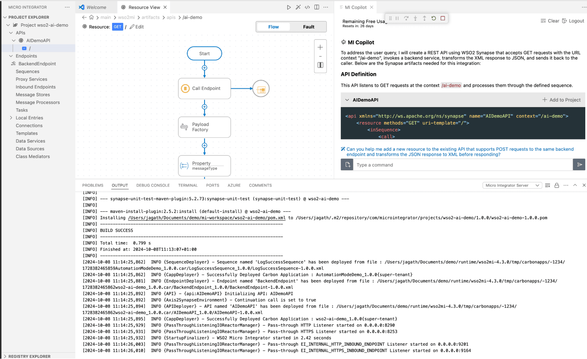Switch to the TERMINAL panel tab
This screenshot has height=359, width=587.
pyautogui.click(x=188, y=185)
